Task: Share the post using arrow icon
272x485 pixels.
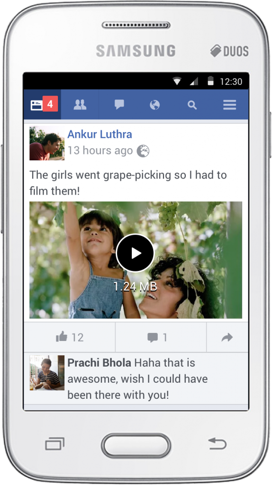Action: click(x=227, y=337)
